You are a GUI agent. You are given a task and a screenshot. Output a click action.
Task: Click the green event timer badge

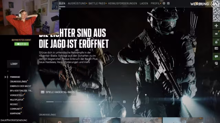(21, 44)
